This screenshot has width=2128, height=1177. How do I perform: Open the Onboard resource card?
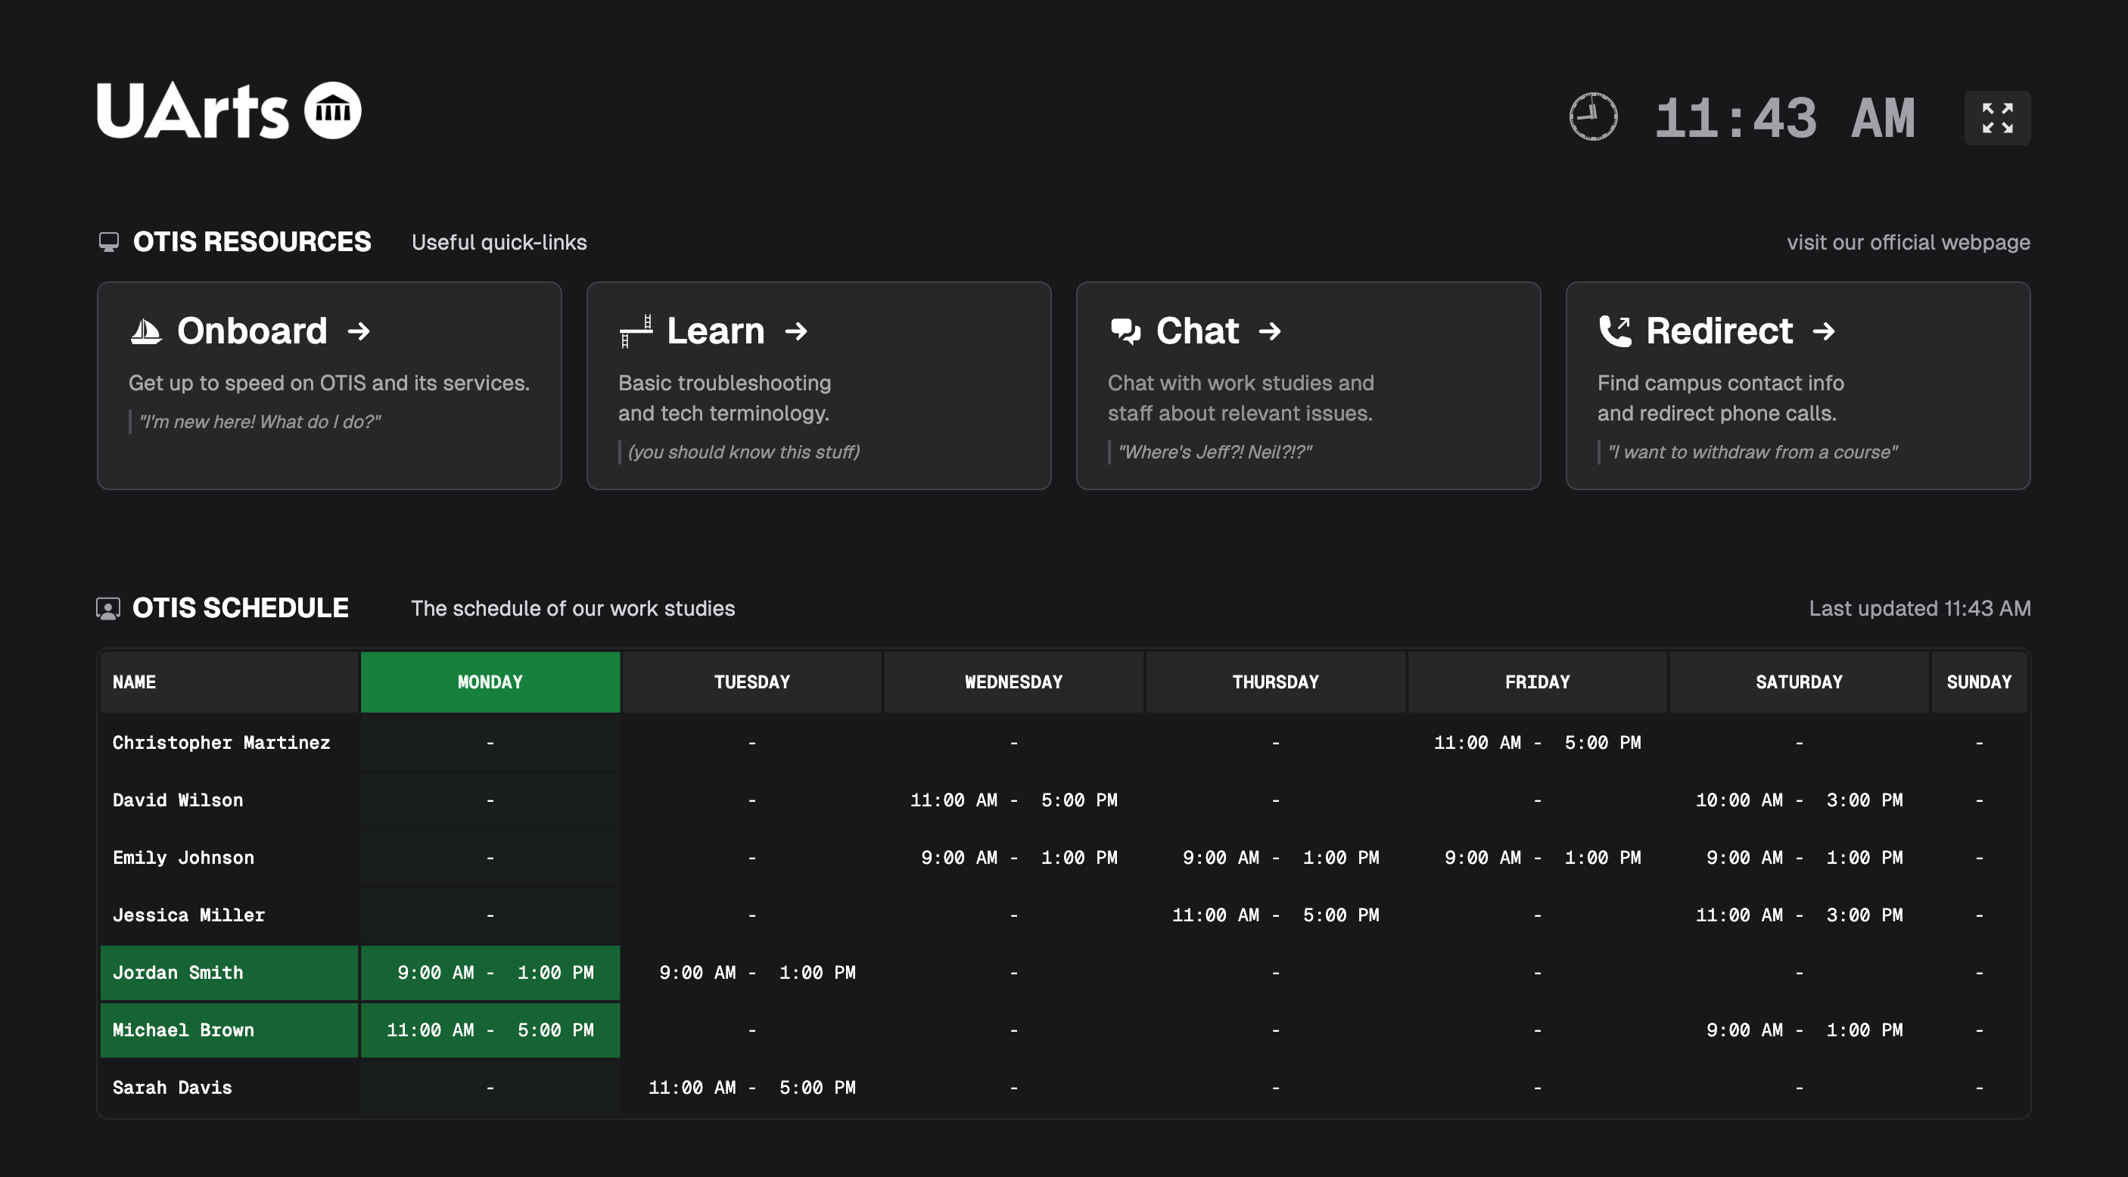click(x=328, y=385)
